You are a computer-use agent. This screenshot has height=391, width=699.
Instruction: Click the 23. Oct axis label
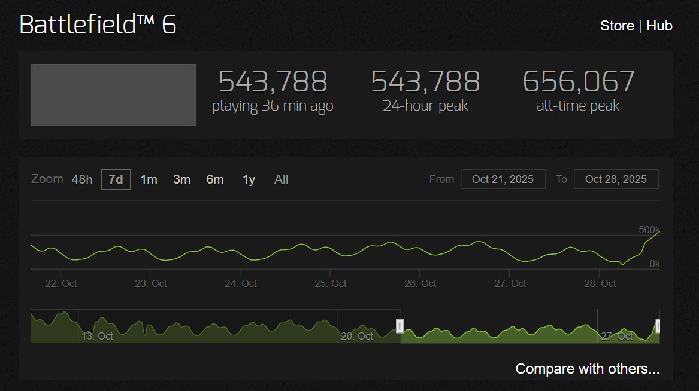pos(151,283)
